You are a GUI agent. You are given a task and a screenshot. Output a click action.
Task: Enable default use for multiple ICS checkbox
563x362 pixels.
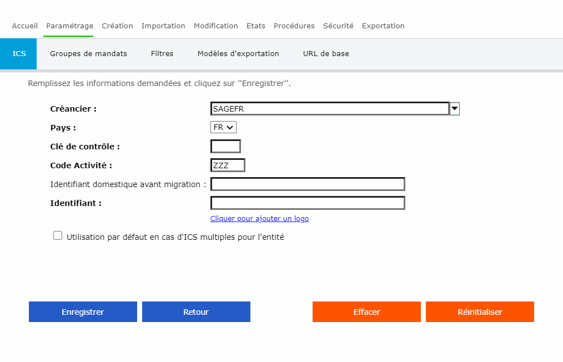click(58, 235)
